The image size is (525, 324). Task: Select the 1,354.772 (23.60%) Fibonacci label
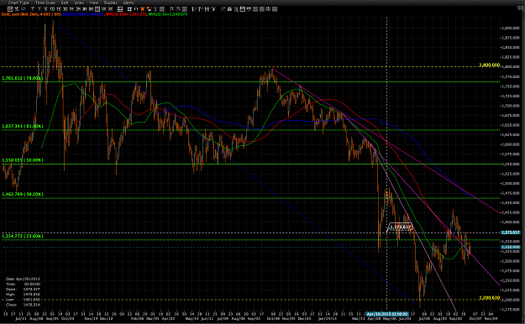point(23,236)
